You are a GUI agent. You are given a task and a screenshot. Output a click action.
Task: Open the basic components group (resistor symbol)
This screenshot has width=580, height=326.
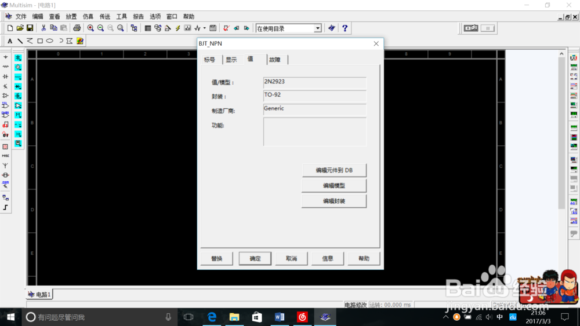pyautogui.click(x=6, y=67)
